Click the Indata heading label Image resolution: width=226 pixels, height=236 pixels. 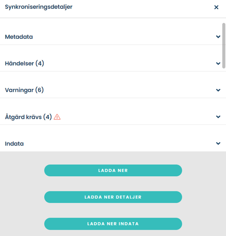pyautogui.click(x=14, y=144)
